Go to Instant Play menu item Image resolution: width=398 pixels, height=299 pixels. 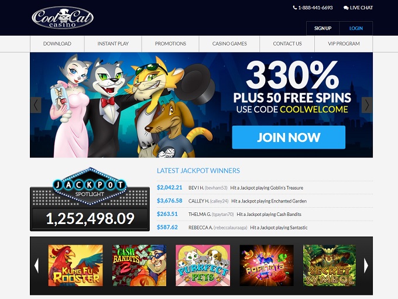(113, 44)
